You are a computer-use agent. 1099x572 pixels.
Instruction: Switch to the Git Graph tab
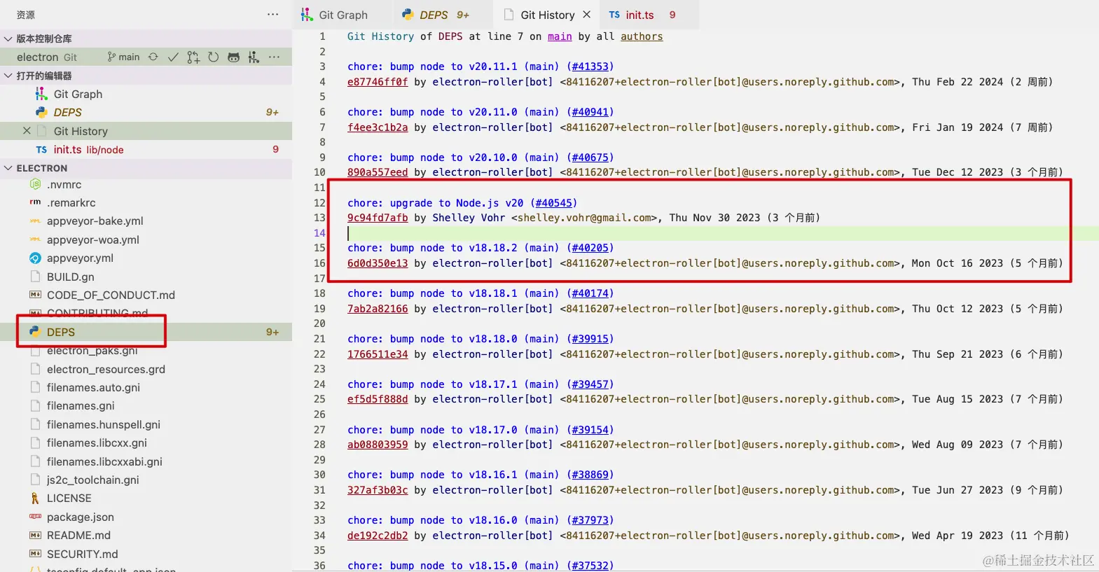343,15
